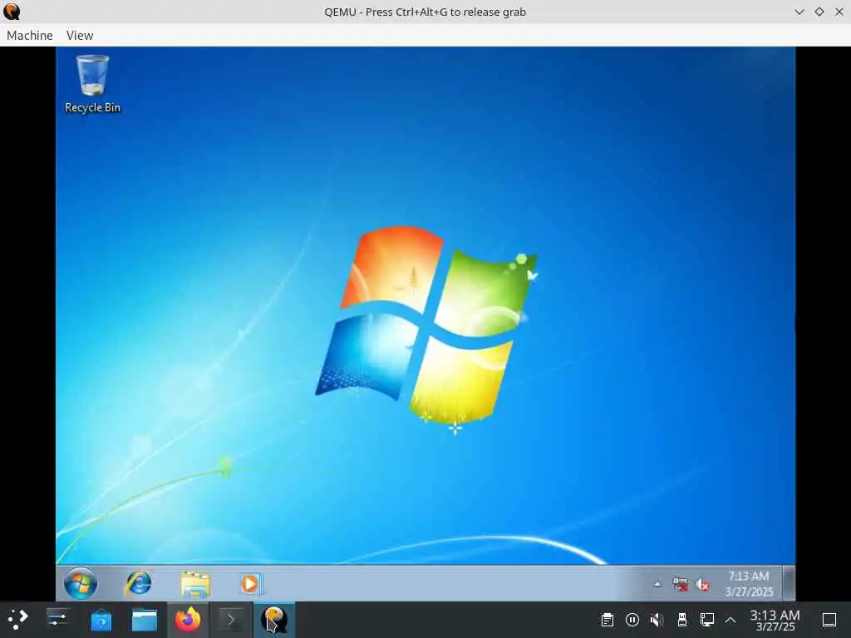Click the Show desktop strip in Windows 7
The image size is (851, 638).
pyautogui.click(x=790, y=583)
